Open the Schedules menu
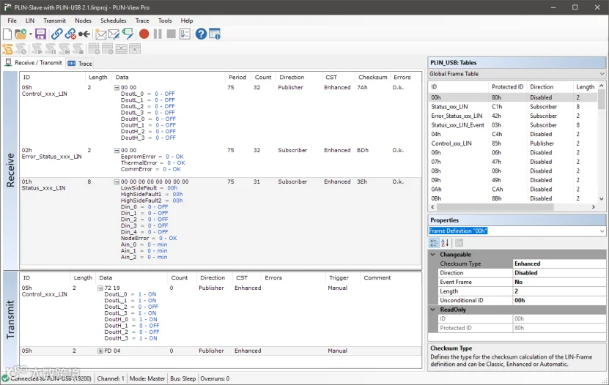This screenshot has height=385, width=609. click(113, 20)
